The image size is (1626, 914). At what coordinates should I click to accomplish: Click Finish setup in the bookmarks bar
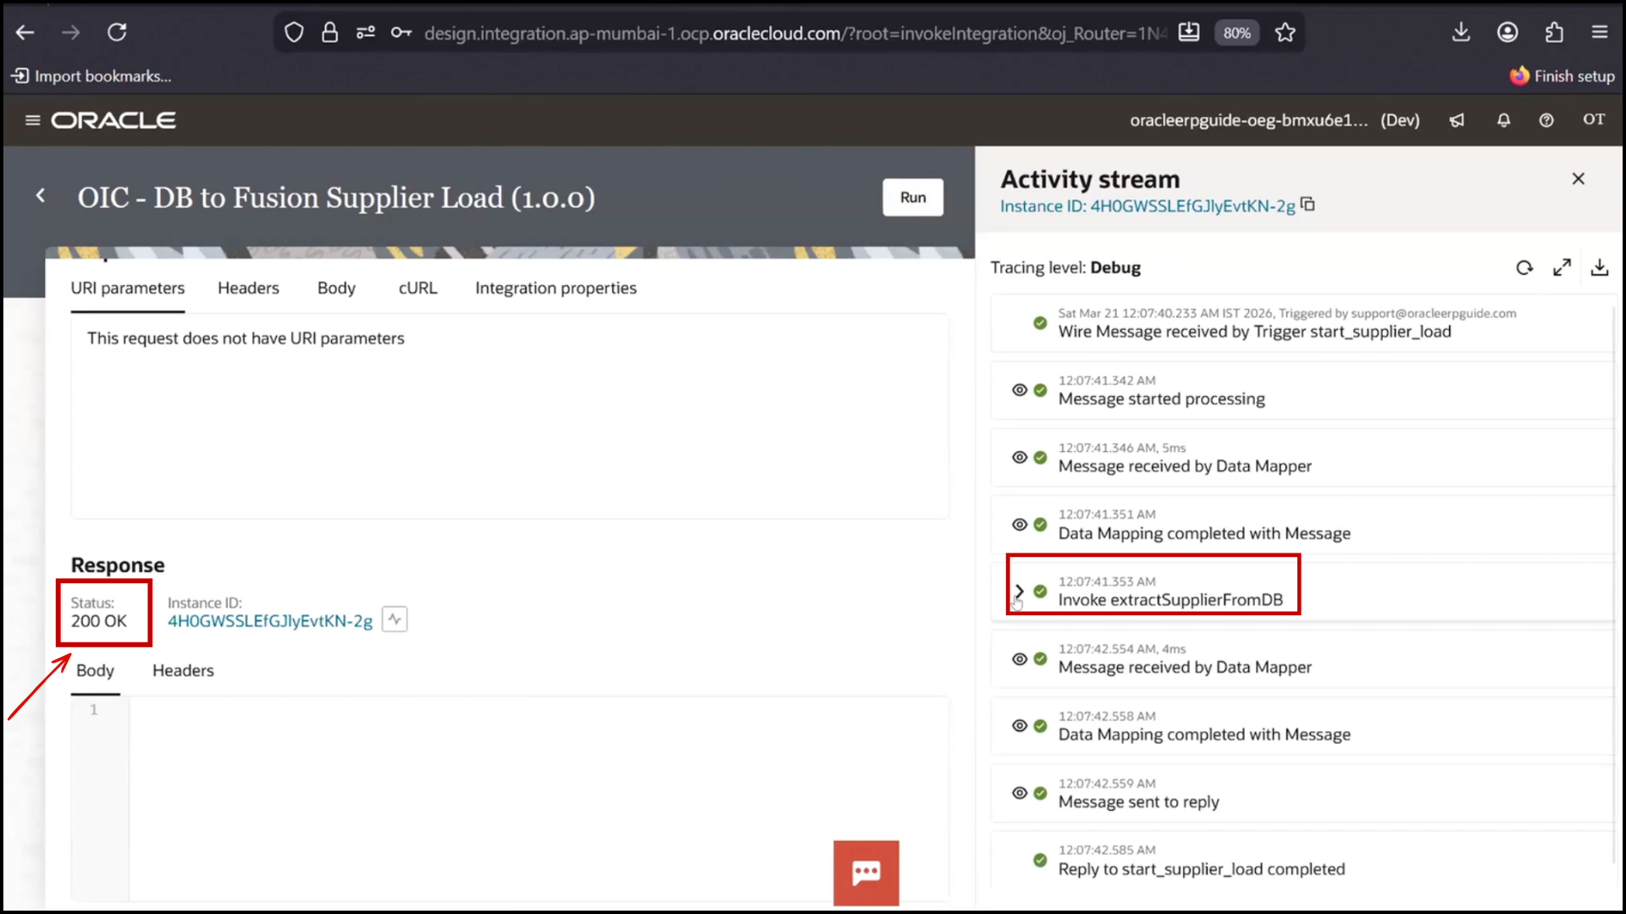tap(1562, 76)
